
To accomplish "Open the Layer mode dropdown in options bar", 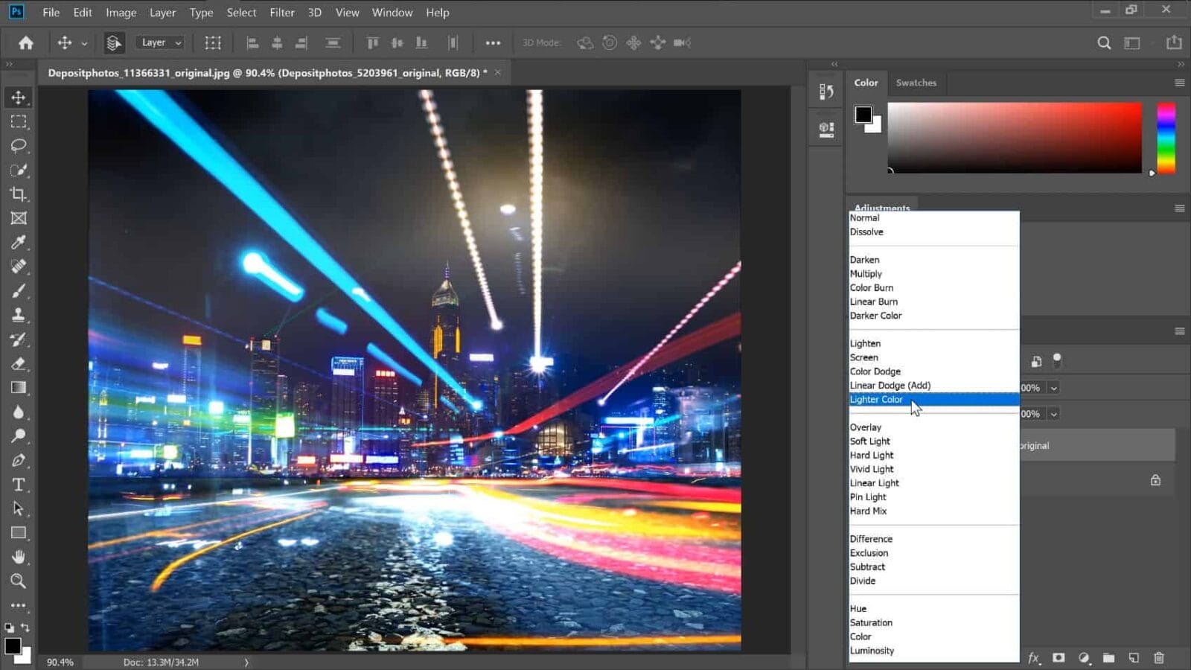I will [x=159, y=42].
